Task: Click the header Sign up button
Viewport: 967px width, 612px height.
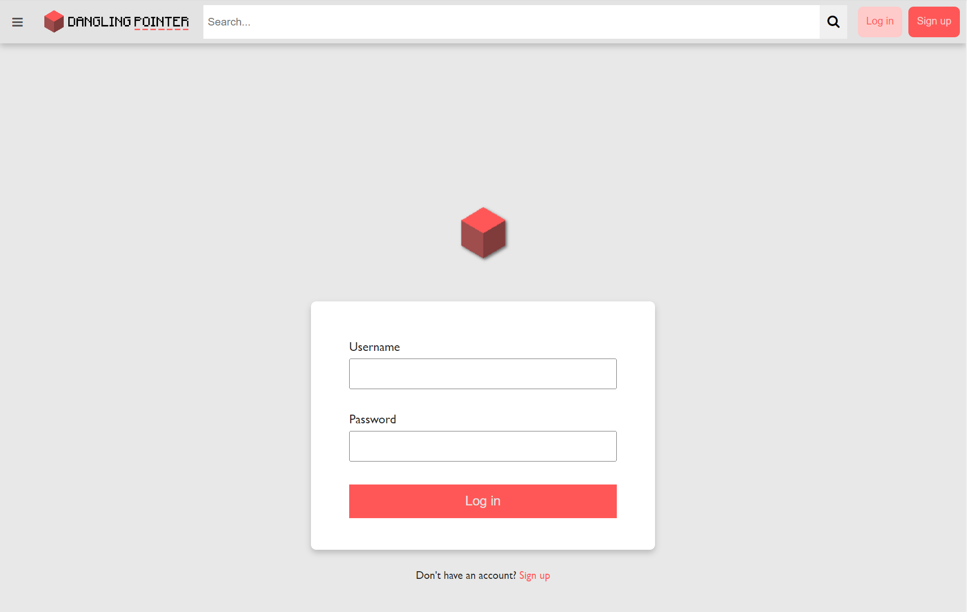Action: 934,21
